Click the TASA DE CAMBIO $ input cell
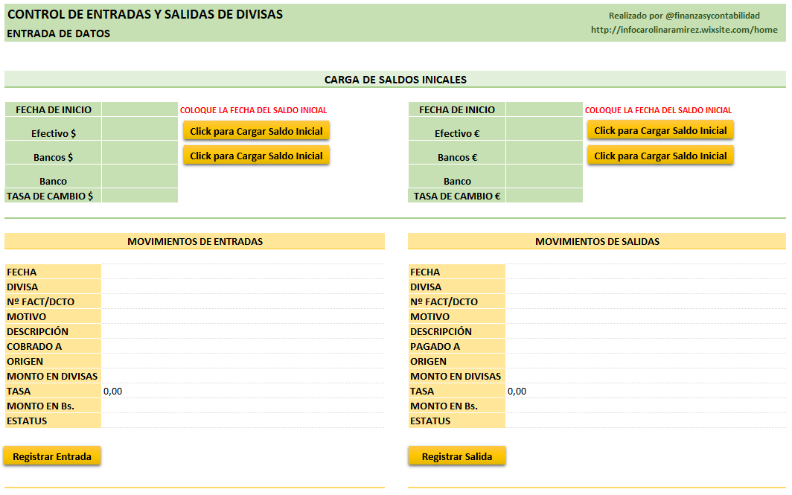Screen dimensions: 792x495 coord(139,196)
